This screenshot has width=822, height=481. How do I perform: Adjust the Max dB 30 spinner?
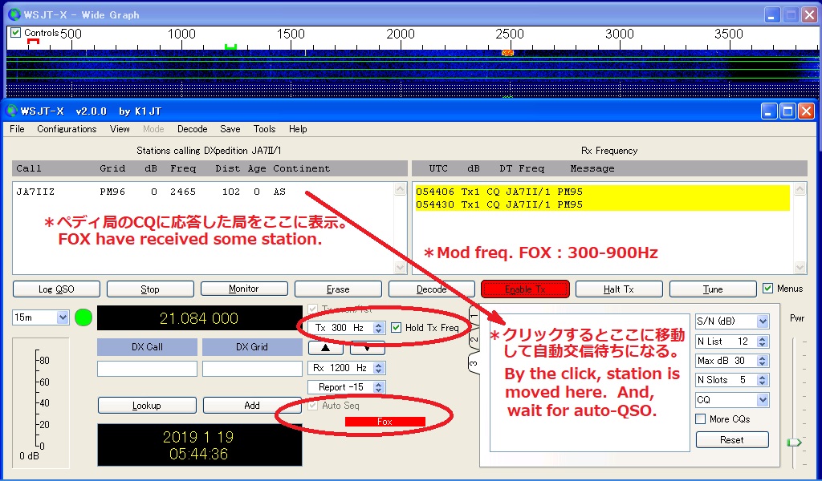click(763, 361)
